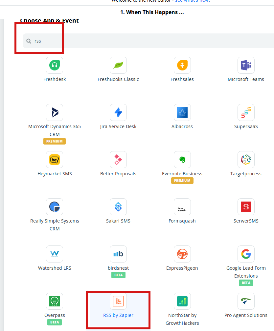Click the 'Overpass' label
The width and height of the screenshot is (274, 331).
click(x=55, y=315)
